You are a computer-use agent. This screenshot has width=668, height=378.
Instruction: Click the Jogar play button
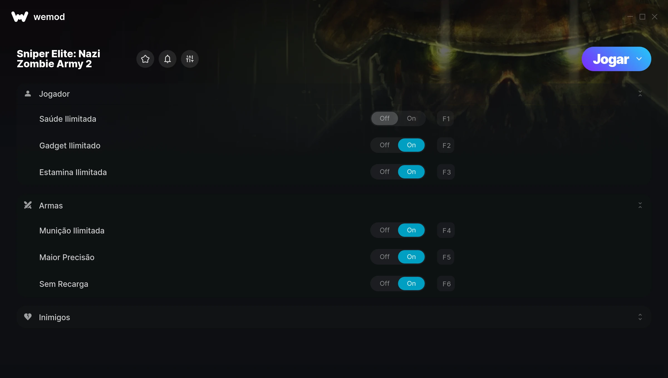coord(611,59)
